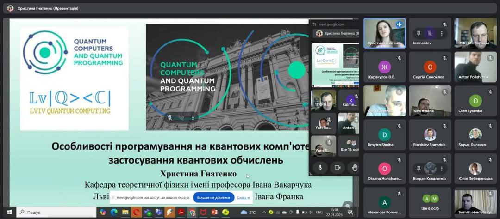Toggle camera in shared Meet preview

[337, 167]
